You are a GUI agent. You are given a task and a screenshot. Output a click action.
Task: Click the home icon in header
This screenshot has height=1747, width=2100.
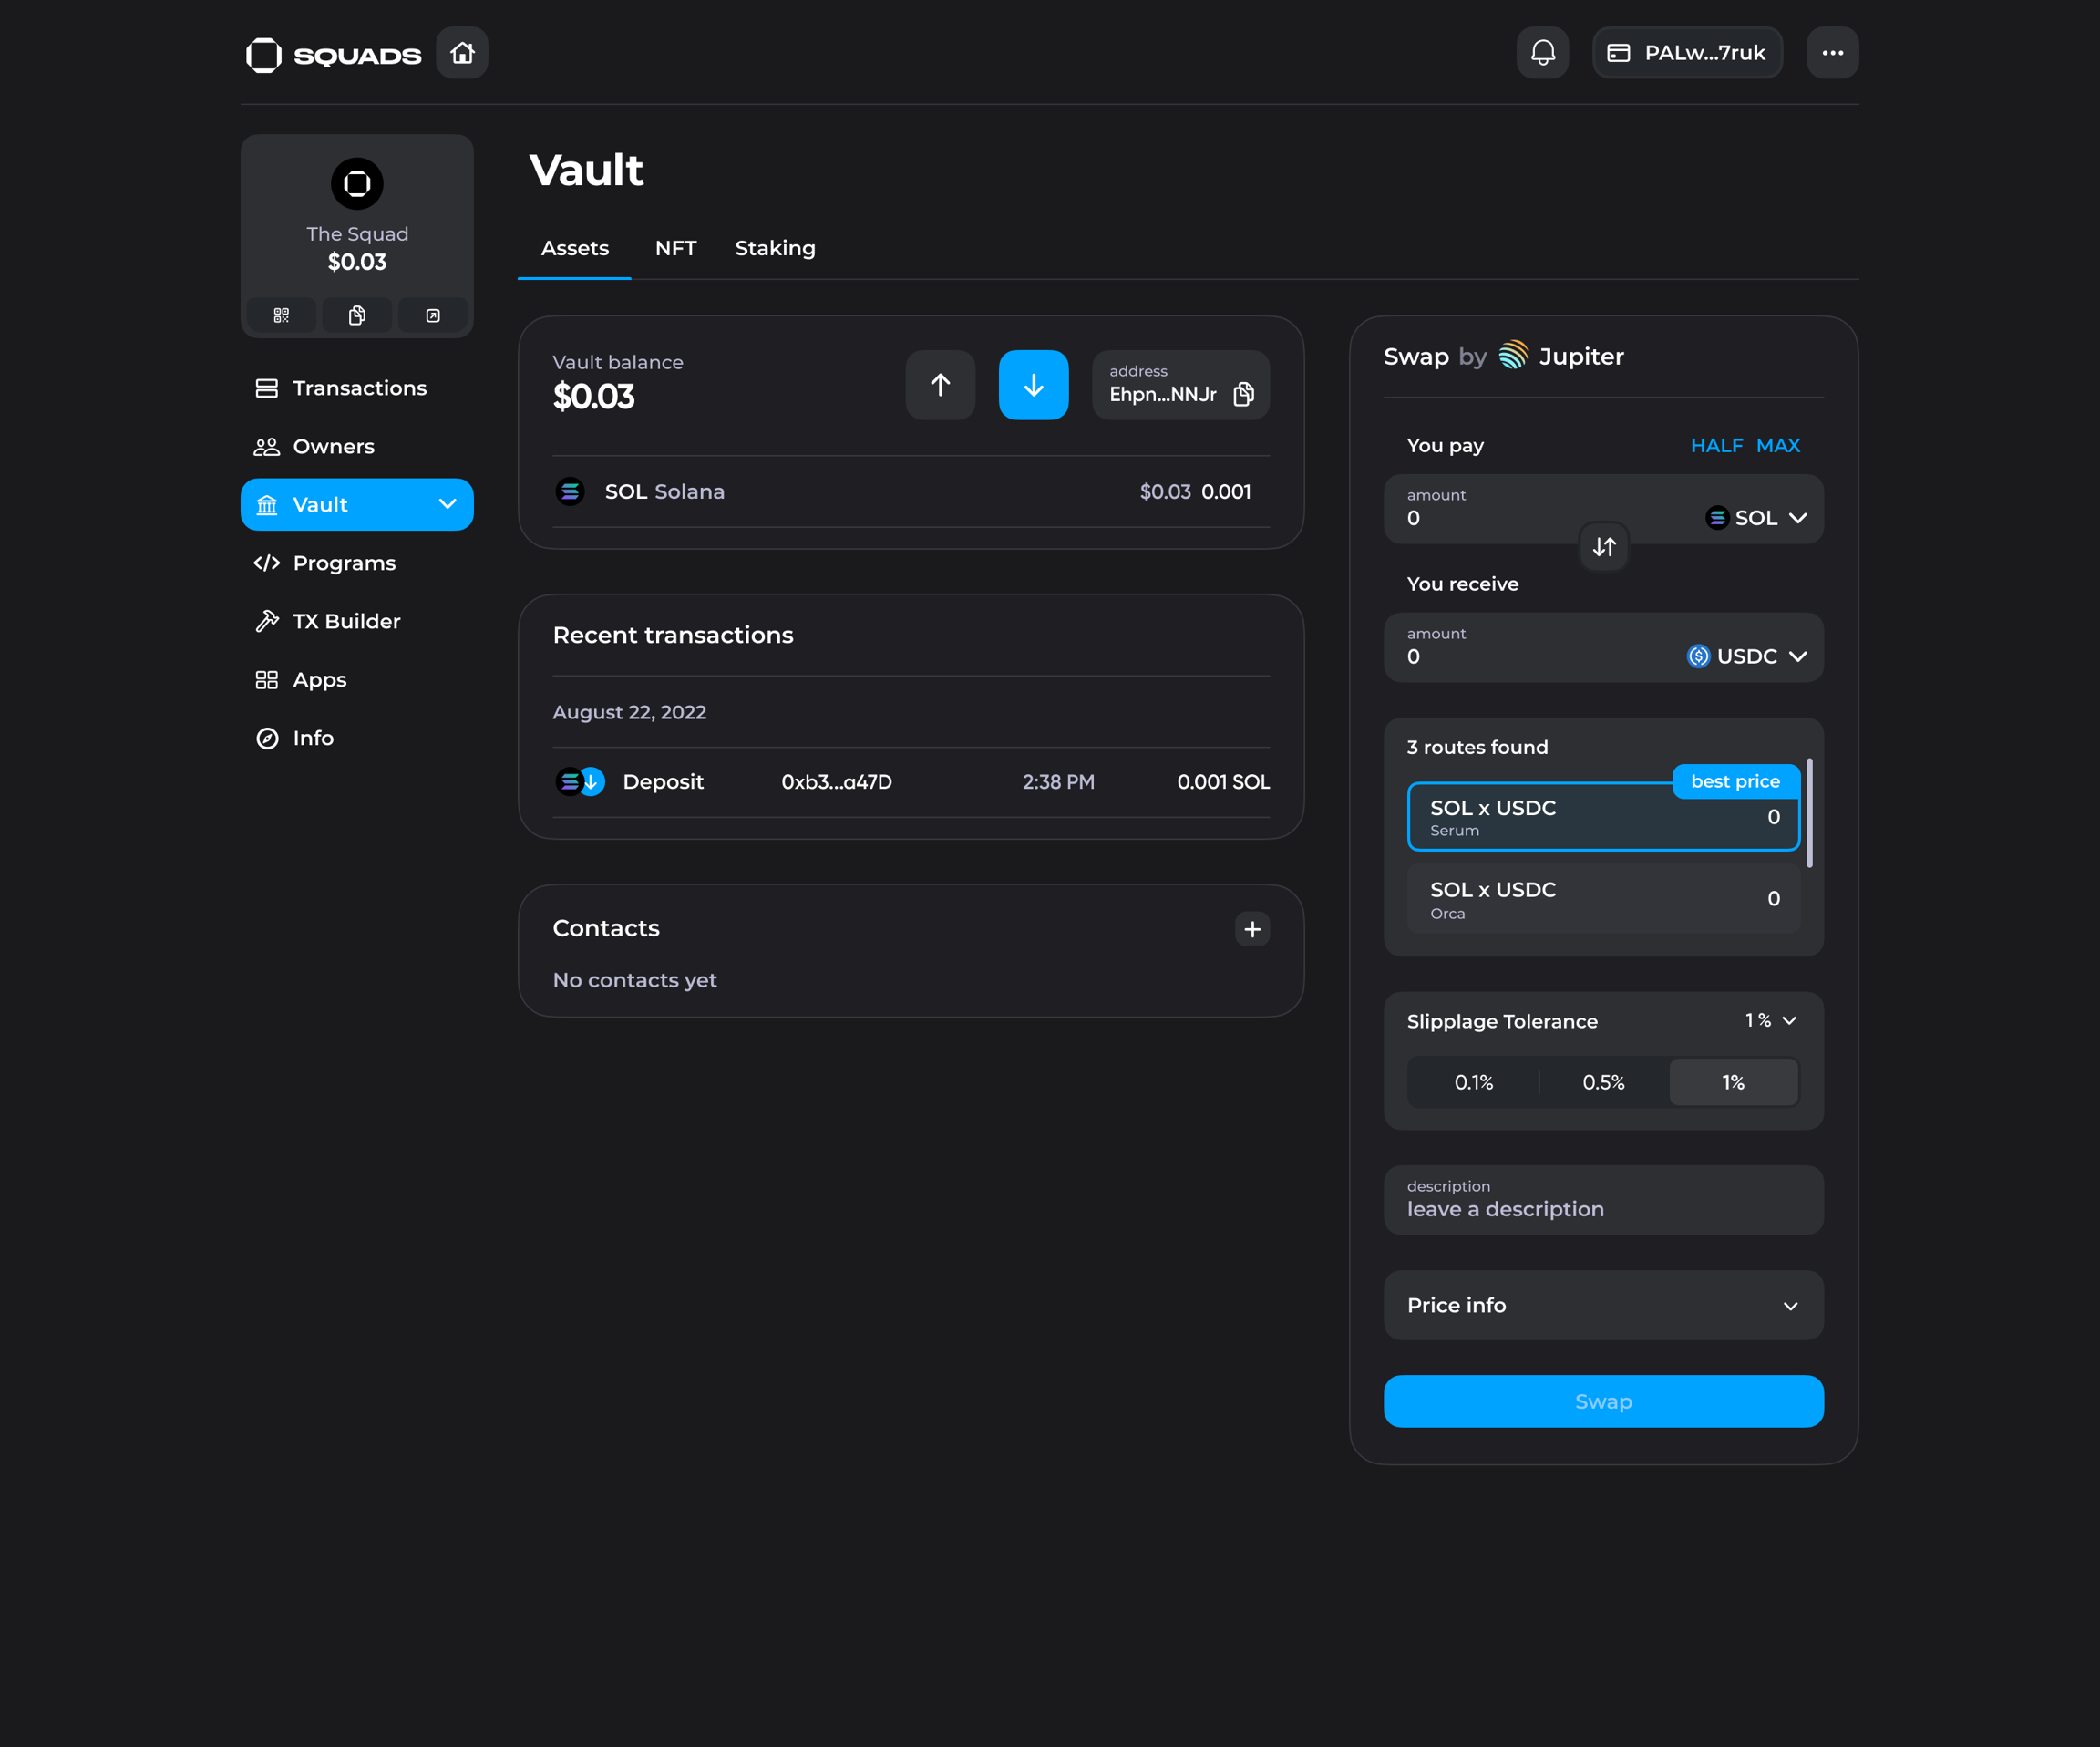pyautogui.click(x=461, y=53)
